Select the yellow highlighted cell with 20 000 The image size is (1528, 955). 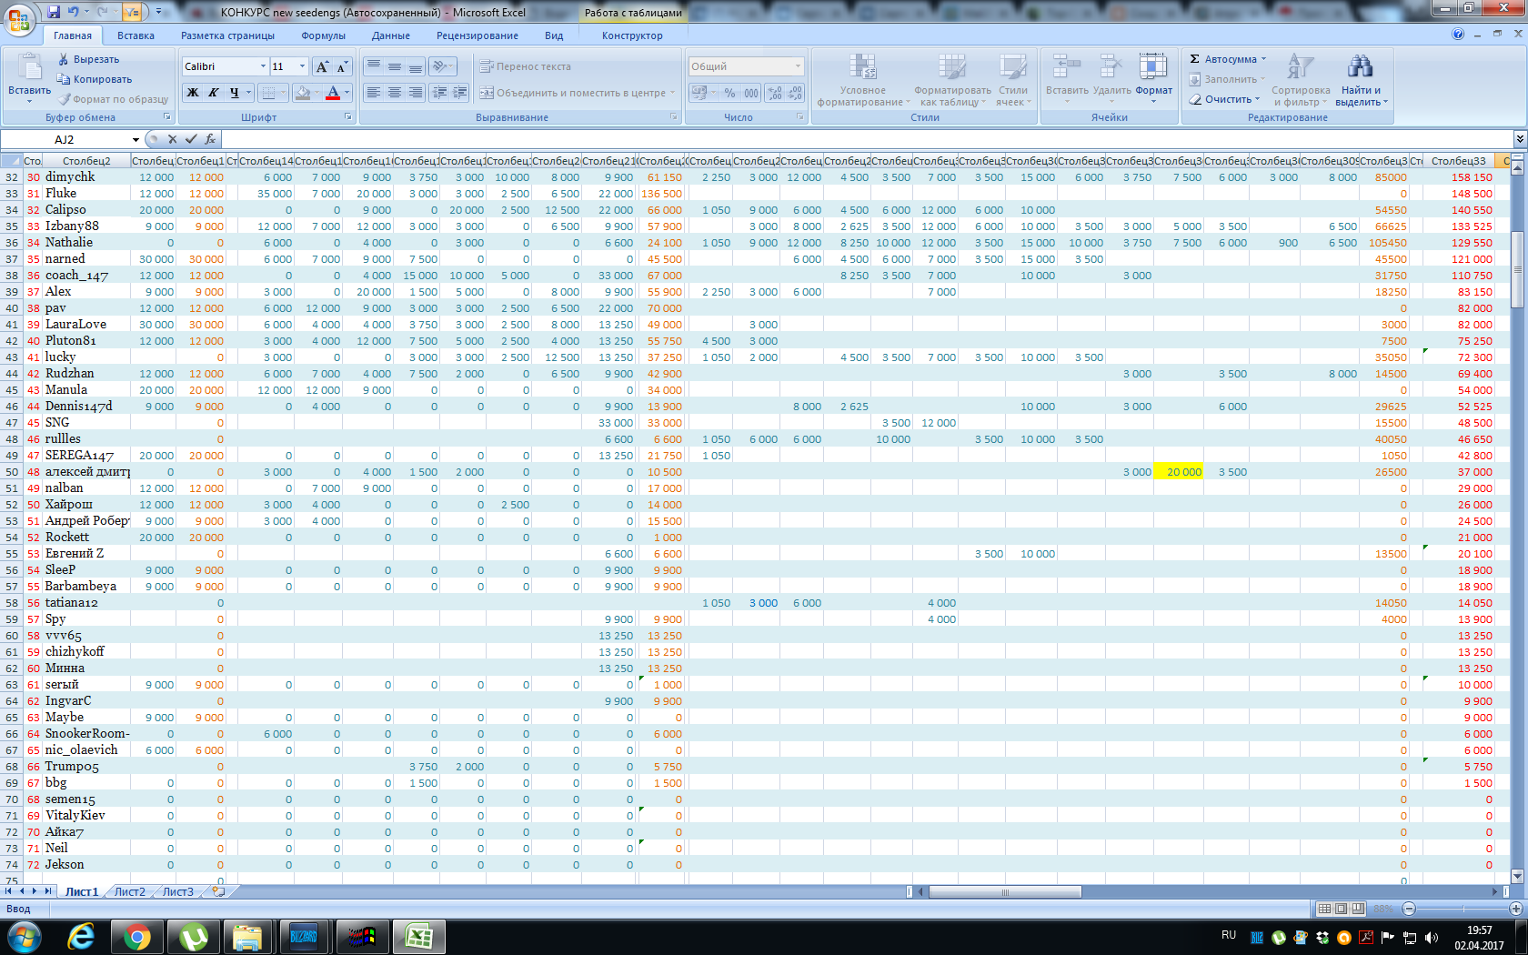(1178, 472)
